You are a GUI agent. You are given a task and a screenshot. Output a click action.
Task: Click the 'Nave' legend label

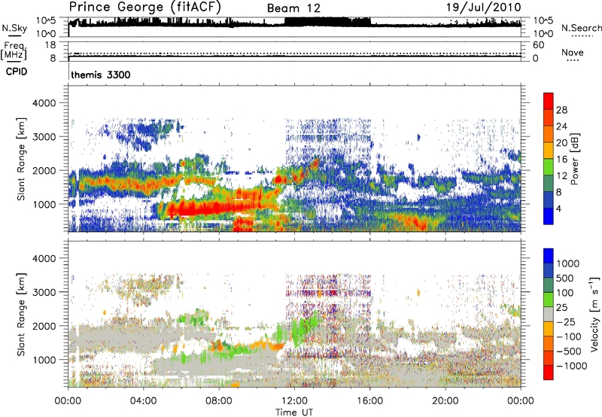click(573, 53)
